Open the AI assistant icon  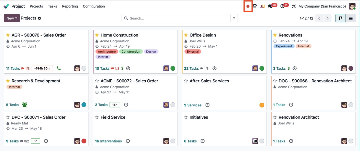coord(262,6)
